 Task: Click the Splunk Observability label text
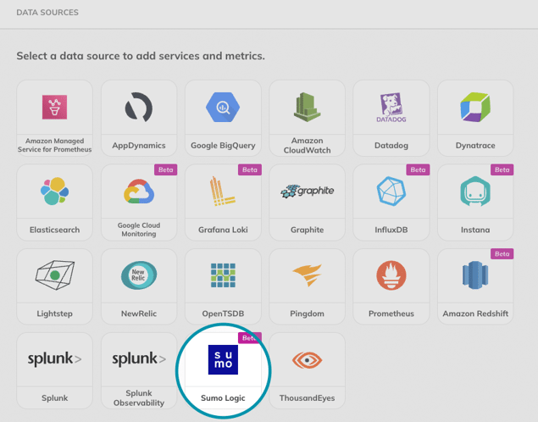point(139,398)
